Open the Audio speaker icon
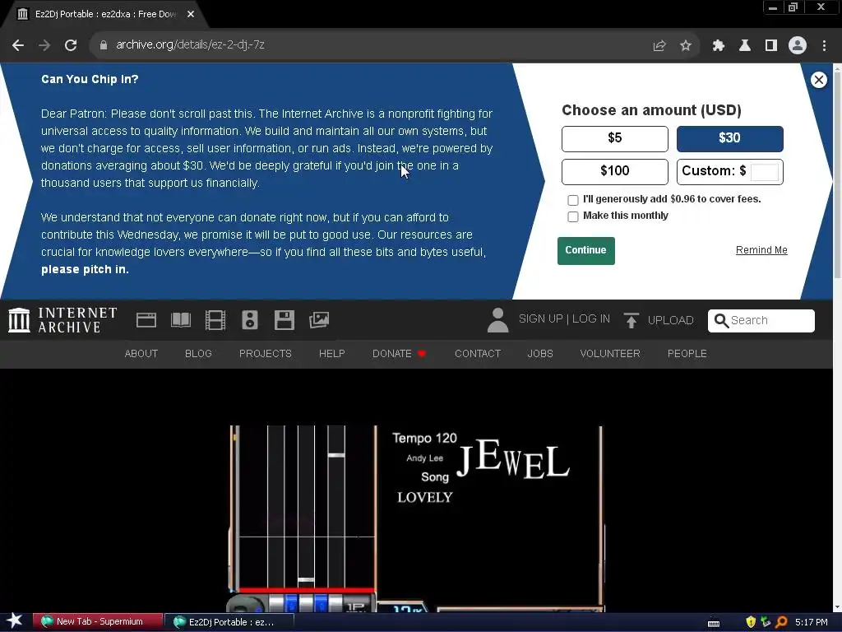The width and height of the screenshot is (842, 632). click(x=250, y=320)
